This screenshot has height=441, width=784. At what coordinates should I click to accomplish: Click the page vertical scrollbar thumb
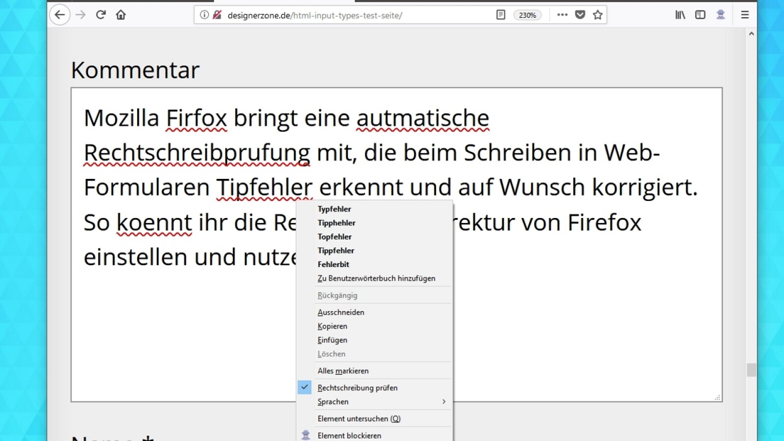[752, 370]
